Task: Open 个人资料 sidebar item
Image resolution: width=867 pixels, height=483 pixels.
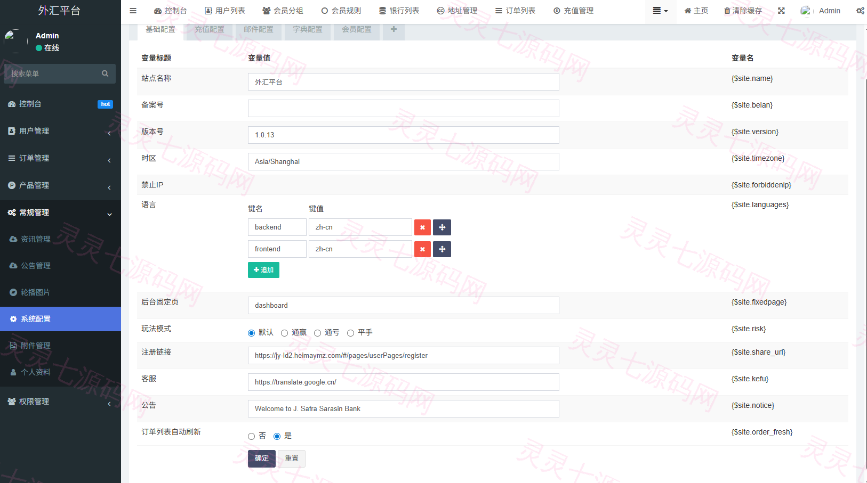Action: click(60, 372)
